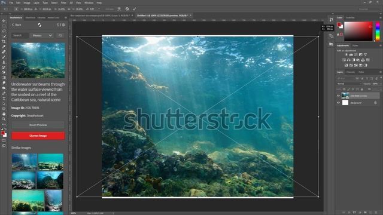The height and width of the screenshot is (215, 383).
Task: Open the Image menu
Action: click(27, 2)
